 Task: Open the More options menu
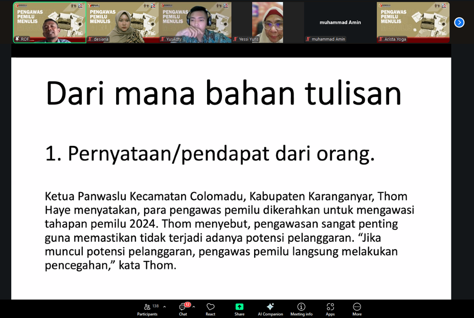tap(356, 306)
